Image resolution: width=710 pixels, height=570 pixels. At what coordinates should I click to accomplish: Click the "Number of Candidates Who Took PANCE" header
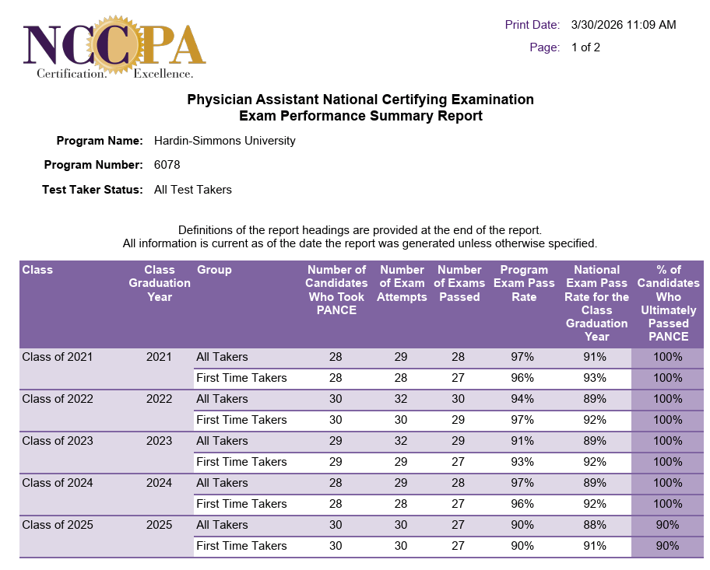point(336,290)
